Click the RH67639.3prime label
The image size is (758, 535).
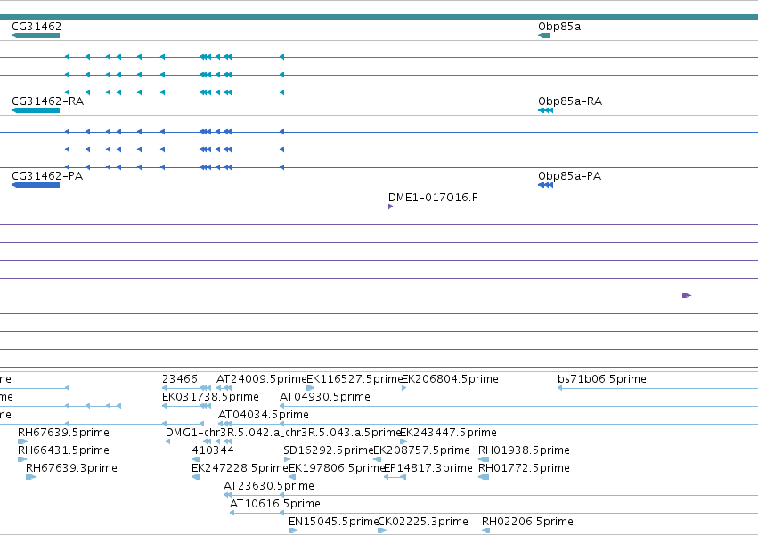[71, 468]
